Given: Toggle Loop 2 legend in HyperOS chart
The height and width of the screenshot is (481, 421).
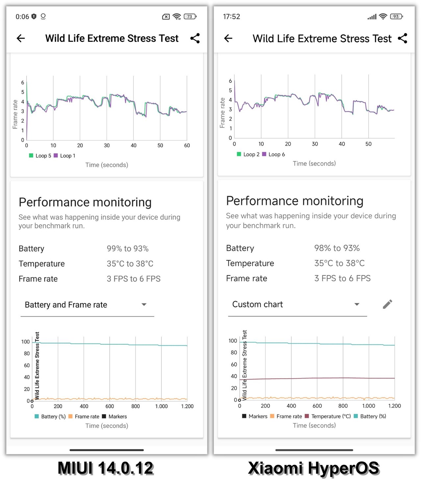Looking at the screenshot, I should click(248, 154).
